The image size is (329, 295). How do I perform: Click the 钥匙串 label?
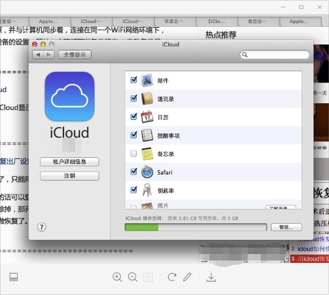coord(166,191)
